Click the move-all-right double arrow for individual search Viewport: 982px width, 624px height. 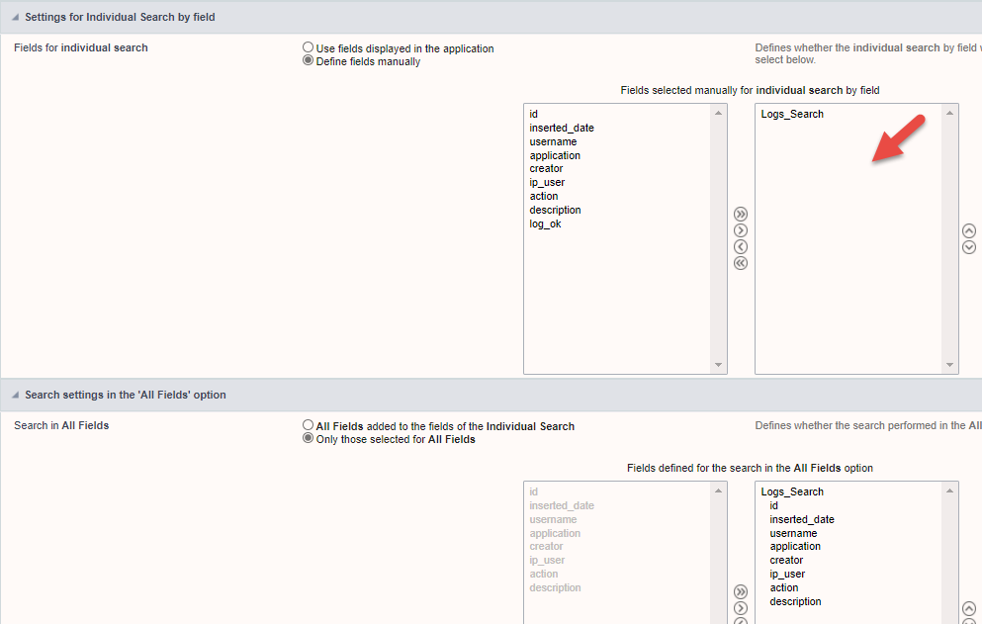pos(741,214)
